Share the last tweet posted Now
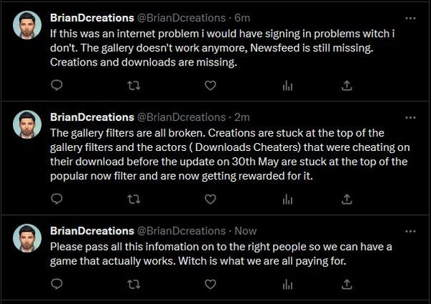 pyautogui.click(x=348, y=285)
